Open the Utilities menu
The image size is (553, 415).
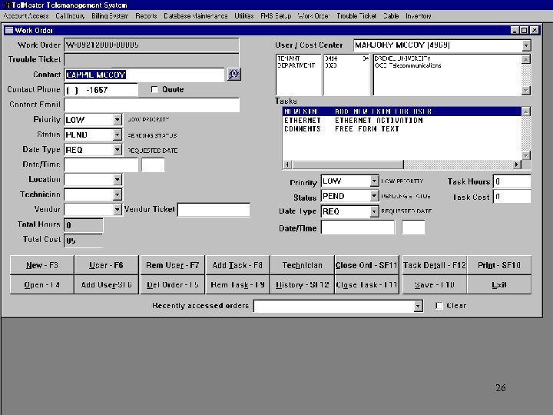(x=244, y=16)
